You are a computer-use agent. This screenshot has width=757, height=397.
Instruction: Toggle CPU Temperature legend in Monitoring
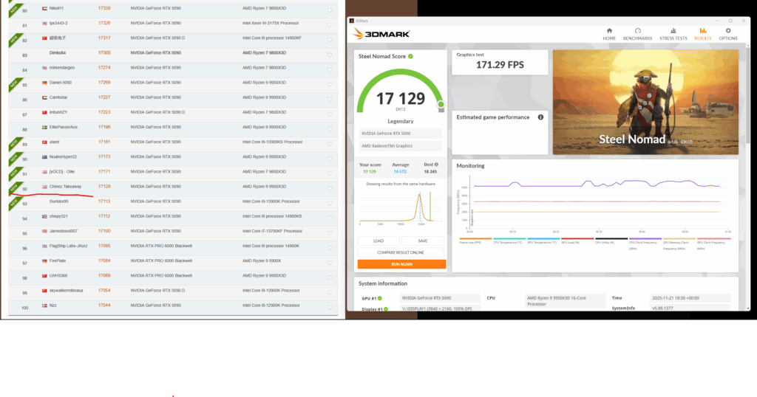coord(509,241)
